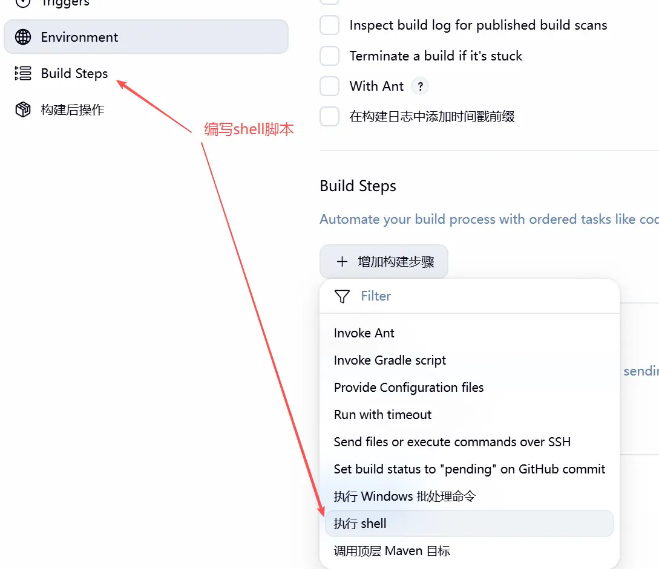Type in the Filter search field
Viewport: 659px width, 569px height.
click(472, 296)
